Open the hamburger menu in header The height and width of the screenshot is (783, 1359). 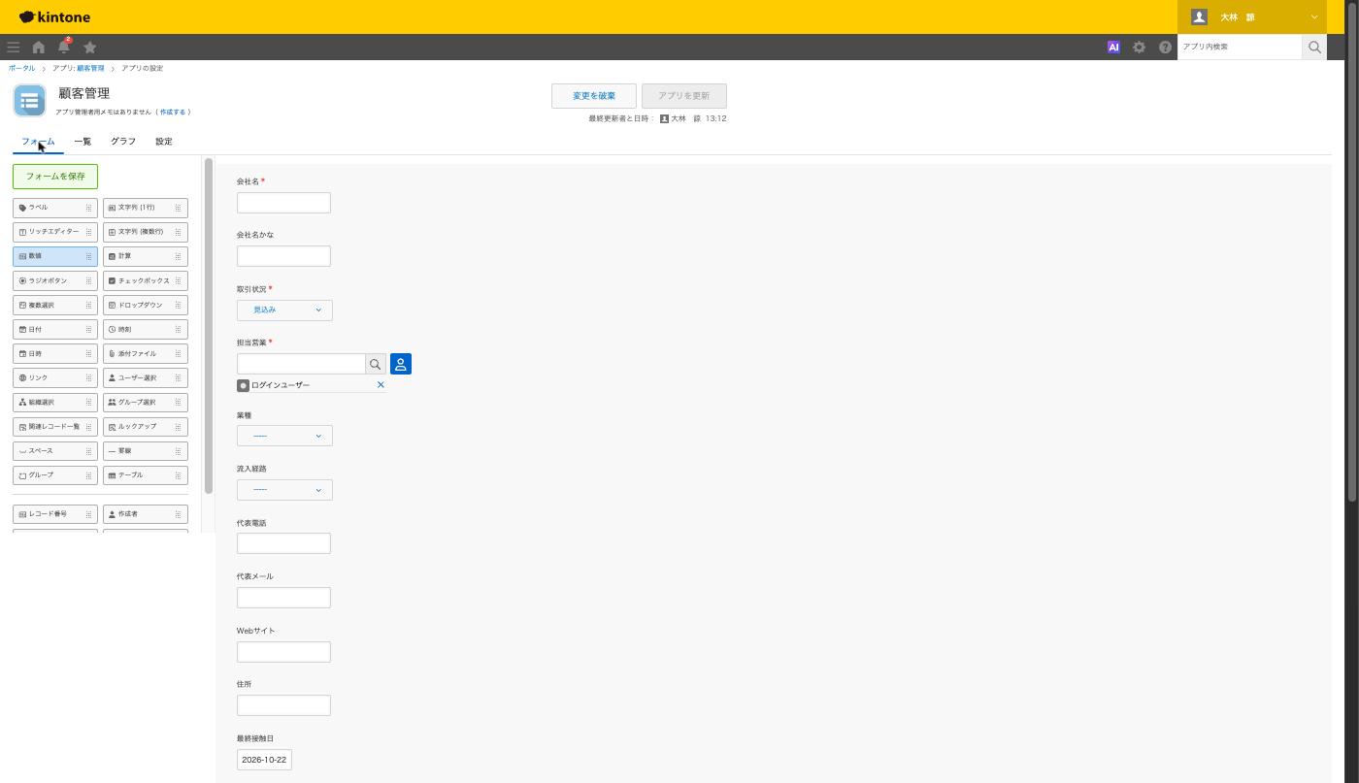point(13,47)
